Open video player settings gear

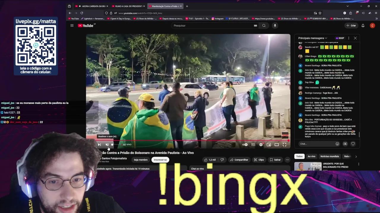261,145
